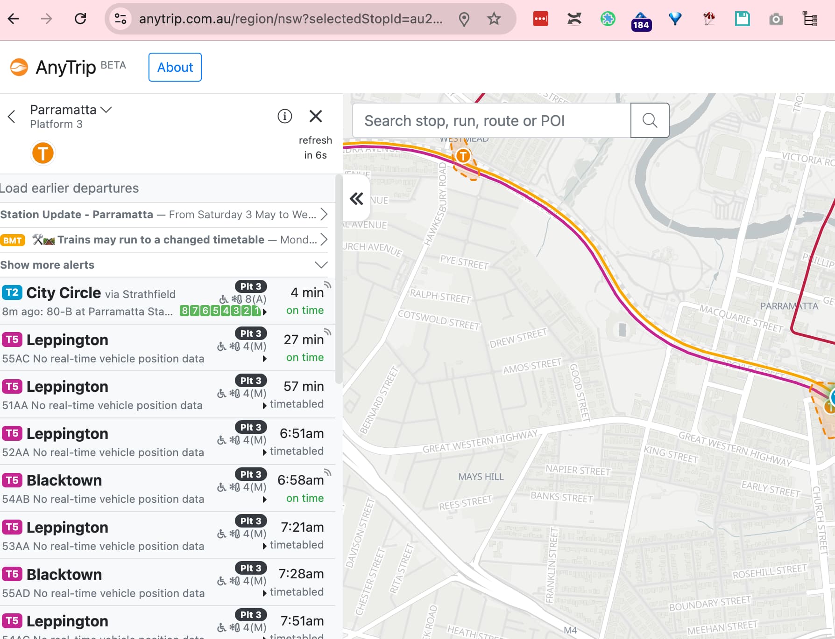Open T5 Leppington 27 min departure
The height and width of the screenshot is (639, 835).
(x=167, y=348)
